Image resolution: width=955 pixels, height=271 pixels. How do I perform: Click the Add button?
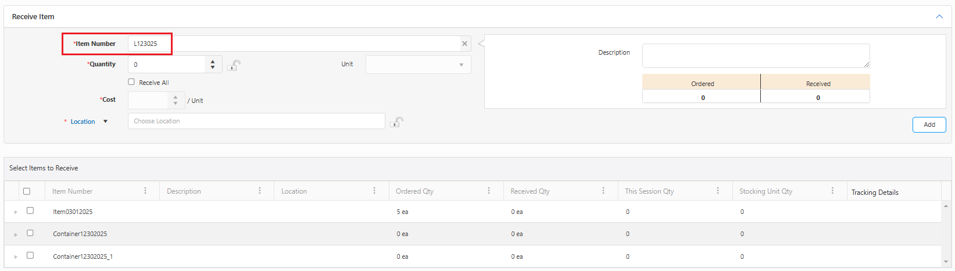[929, 124]
